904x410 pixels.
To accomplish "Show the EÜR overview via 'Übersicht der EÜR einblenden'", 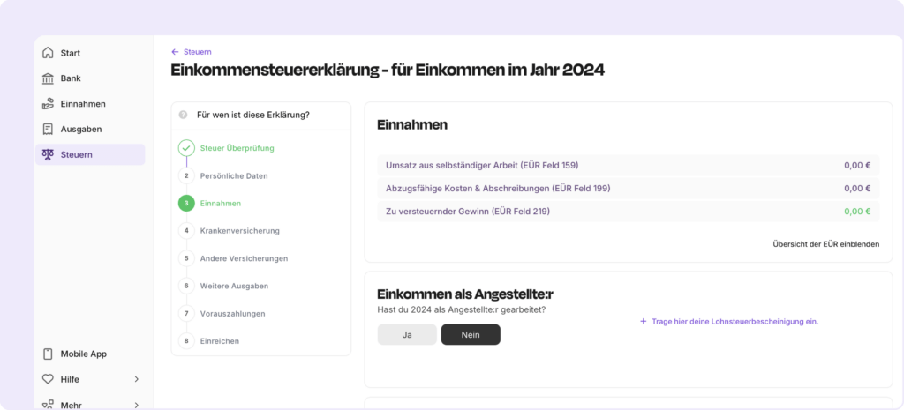I will tap(825, 244).
